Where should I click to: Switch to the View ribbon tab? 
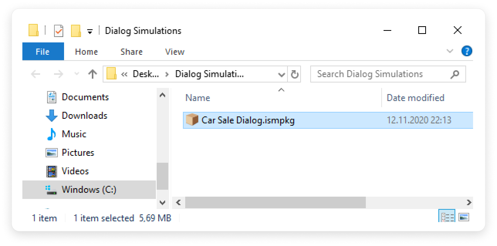175,52
